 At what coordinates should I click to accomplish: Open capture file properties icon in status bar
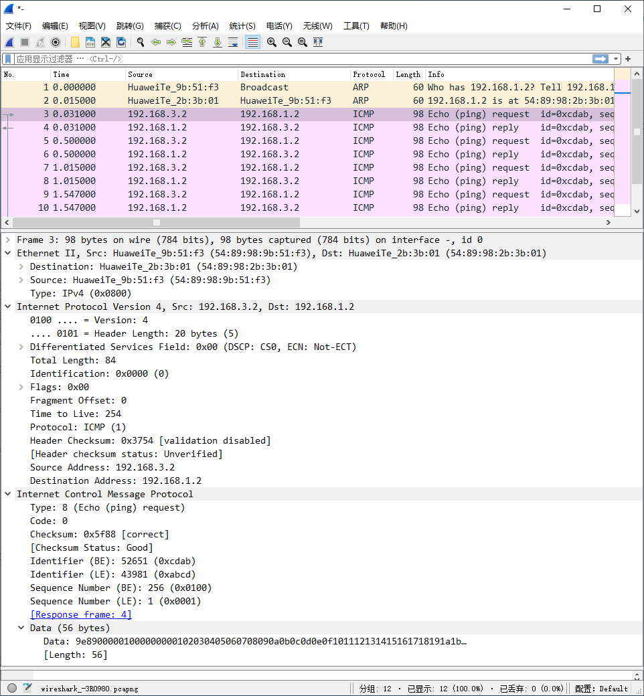click(27, 688)
